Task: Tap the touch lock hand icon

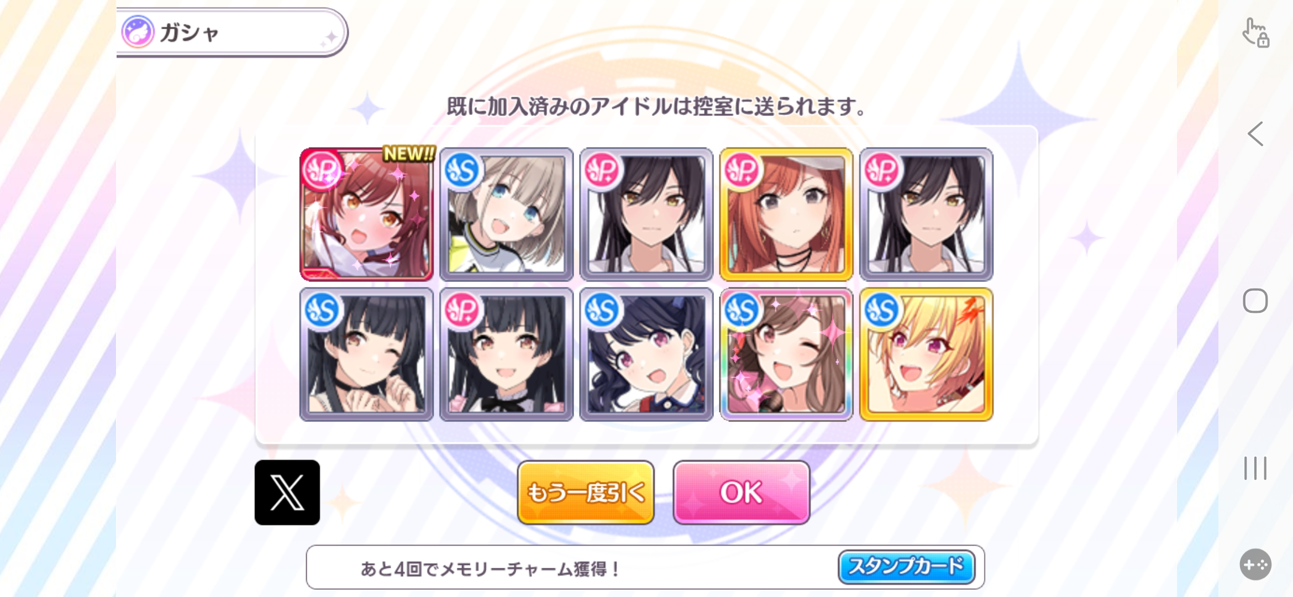Action: click(x=1255, y=33)
